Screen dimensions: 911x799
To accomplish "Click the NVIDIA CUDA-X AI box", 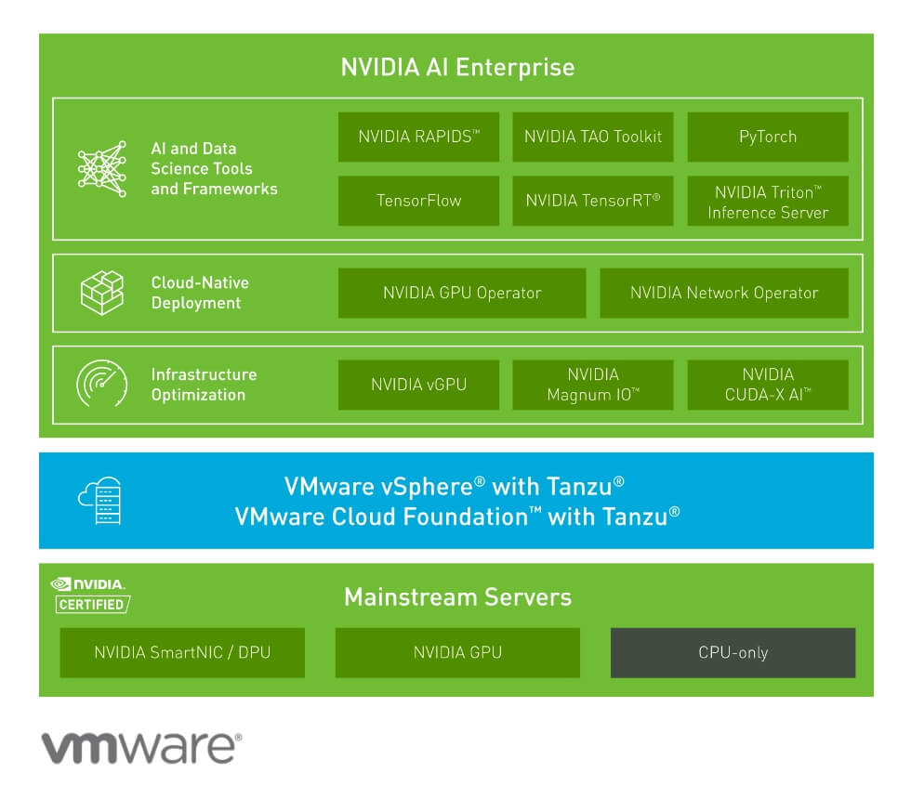I will tap(768, 385).
